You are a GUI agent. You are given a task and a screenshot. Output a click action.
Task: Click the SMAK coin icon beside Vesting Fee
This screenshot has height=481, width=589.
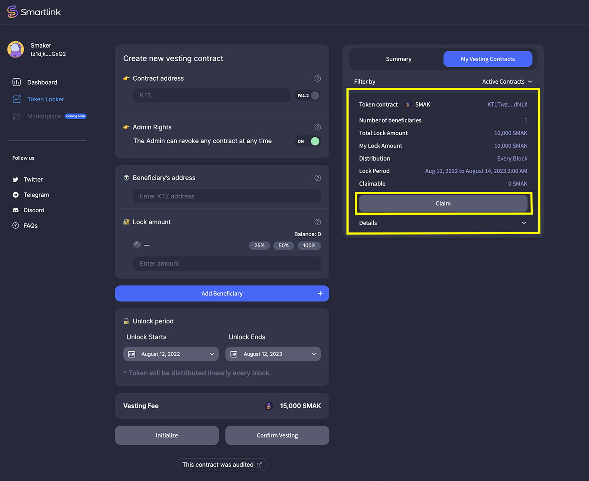tap(269, 406)
